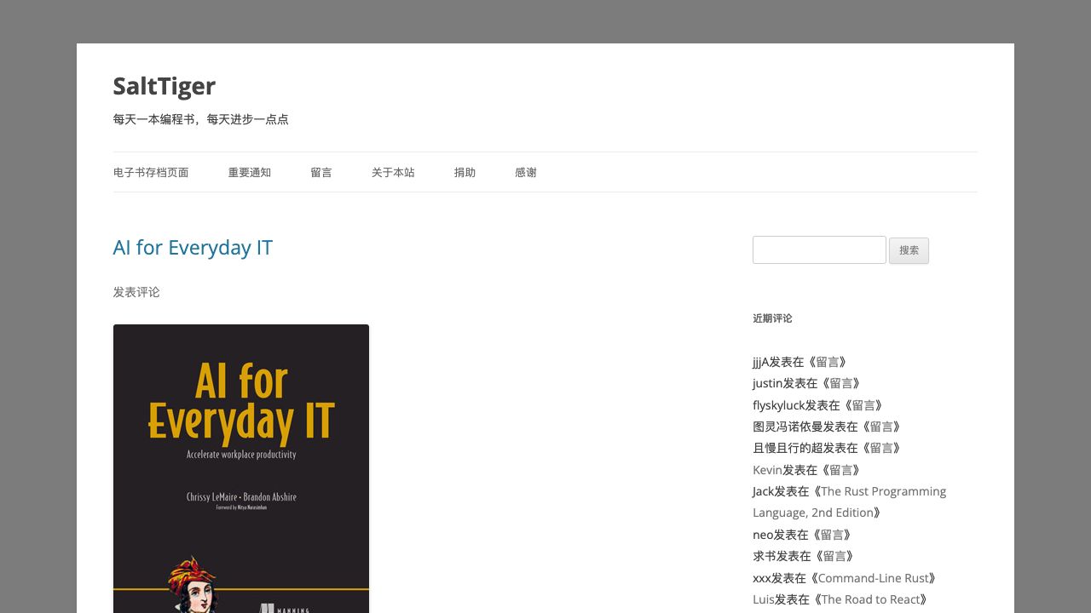The width and height of the screenshot is (1091, 613).
Task: Open The Road to React comment link
Action: click(869, 599)
